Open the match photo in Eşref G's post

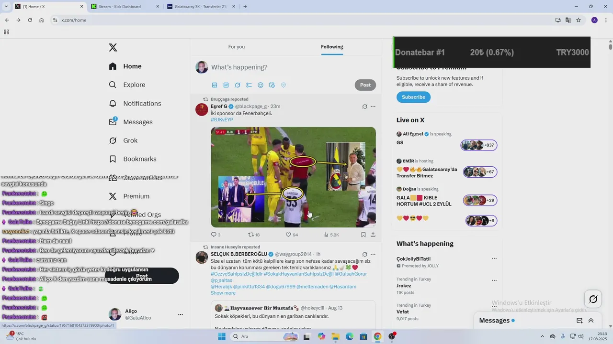coord(293,177)
